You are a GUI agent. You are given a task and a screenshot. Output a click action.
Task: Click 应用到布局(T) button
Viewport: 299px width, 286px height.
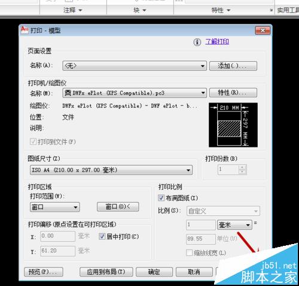point(106,272)
